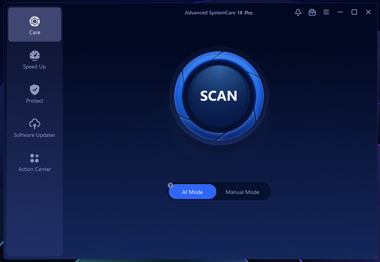Open notifications via the bell icon
Image resolution: width=380 pixels, height=262 pixels.
298,12
